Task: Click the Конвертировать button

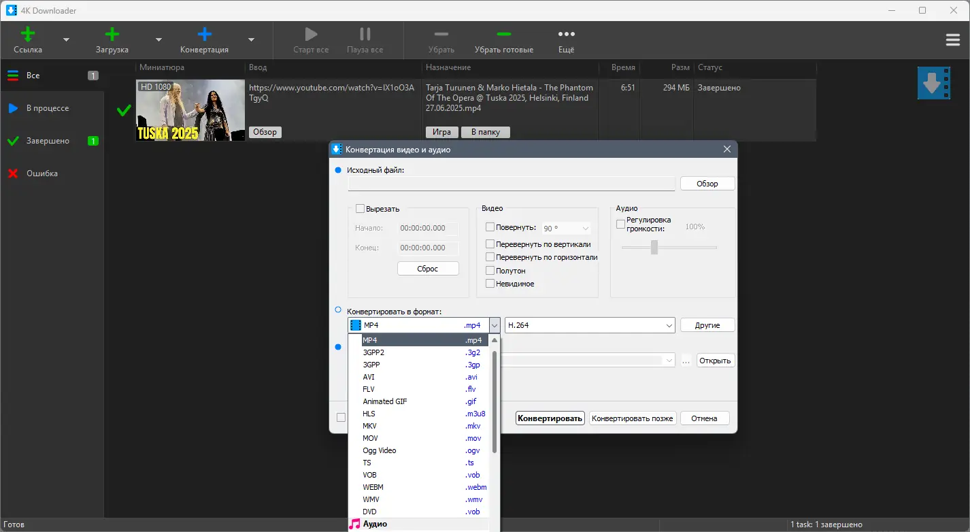Action: click(550, 418)
